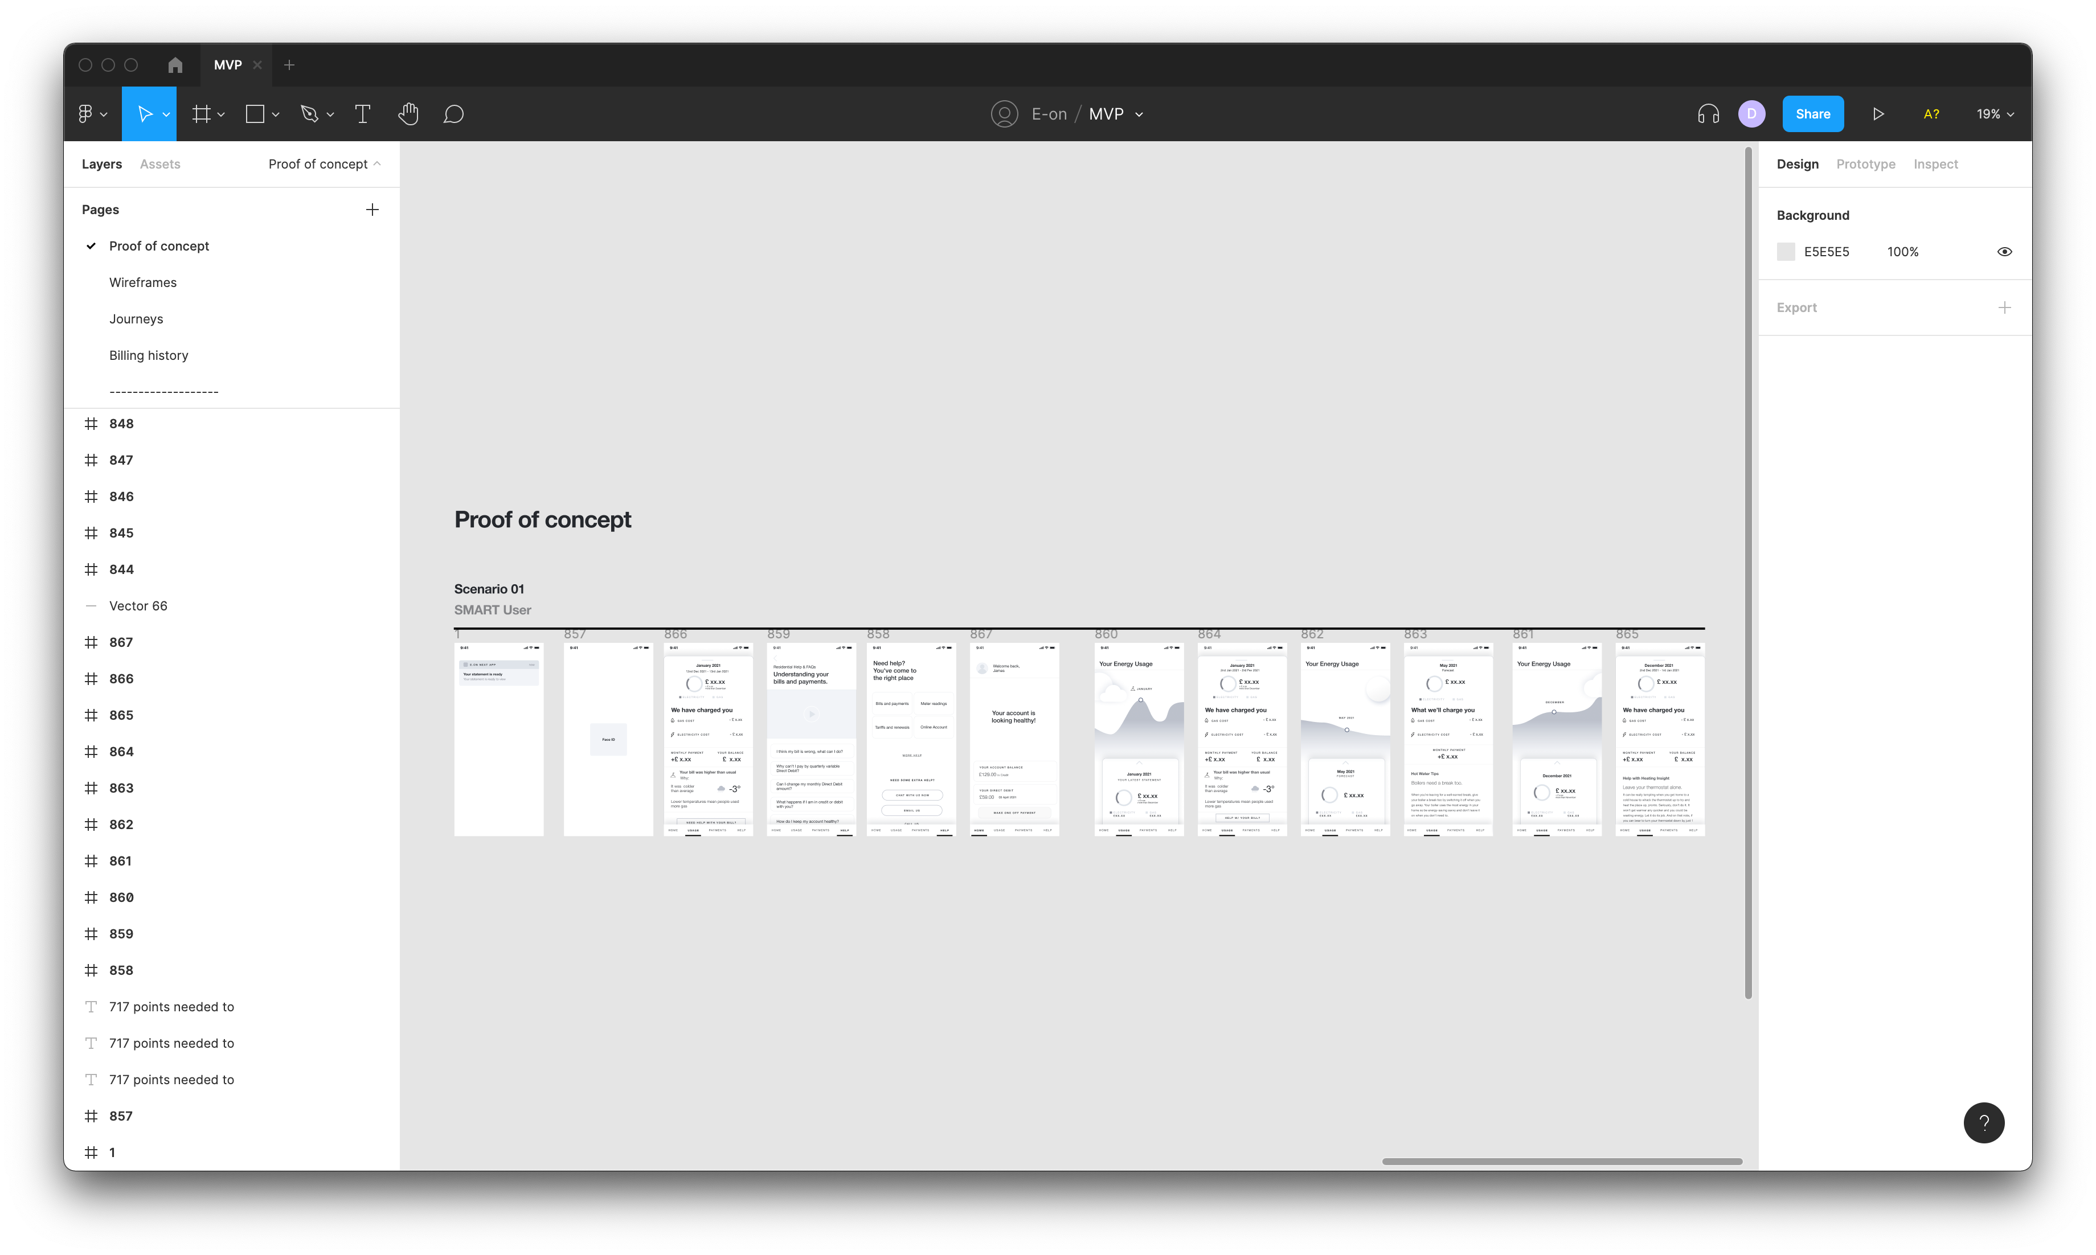Click the blue Share button

point(1813,114)
